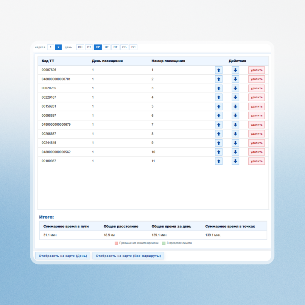Switch to ПН day tab
The height and width of the screenshot is (305, 305).
pos(80,47)
